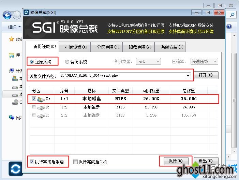
Task: Toggle the C: partition checkbox
Action: (x=34, y=99)
